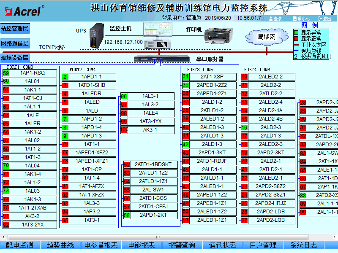Screen dimensions: 338x253
Task: Click the 退出 exit icon button
Action: (325, 19)
